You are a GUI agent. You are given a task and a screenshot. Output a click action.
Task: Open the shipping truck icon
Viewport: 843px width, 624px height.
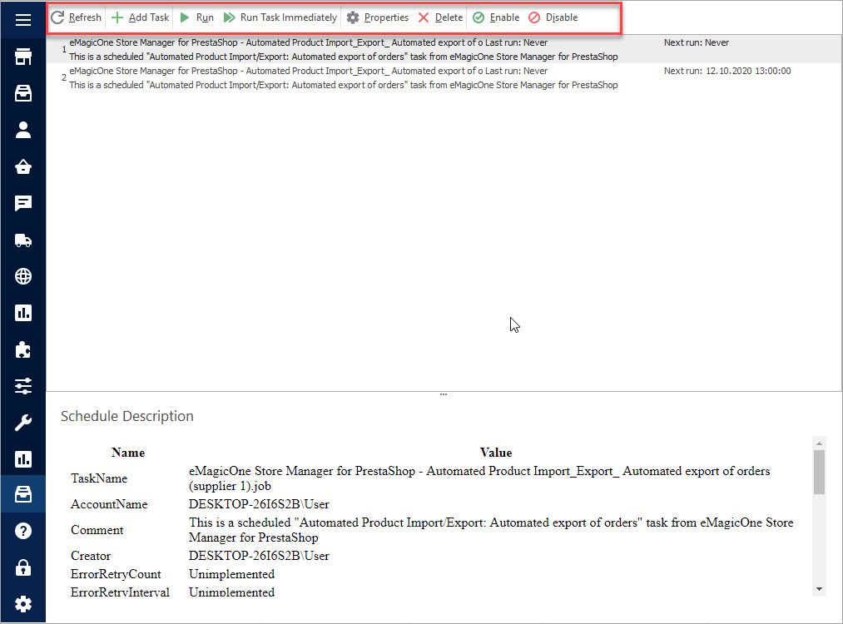click(23, 240)
